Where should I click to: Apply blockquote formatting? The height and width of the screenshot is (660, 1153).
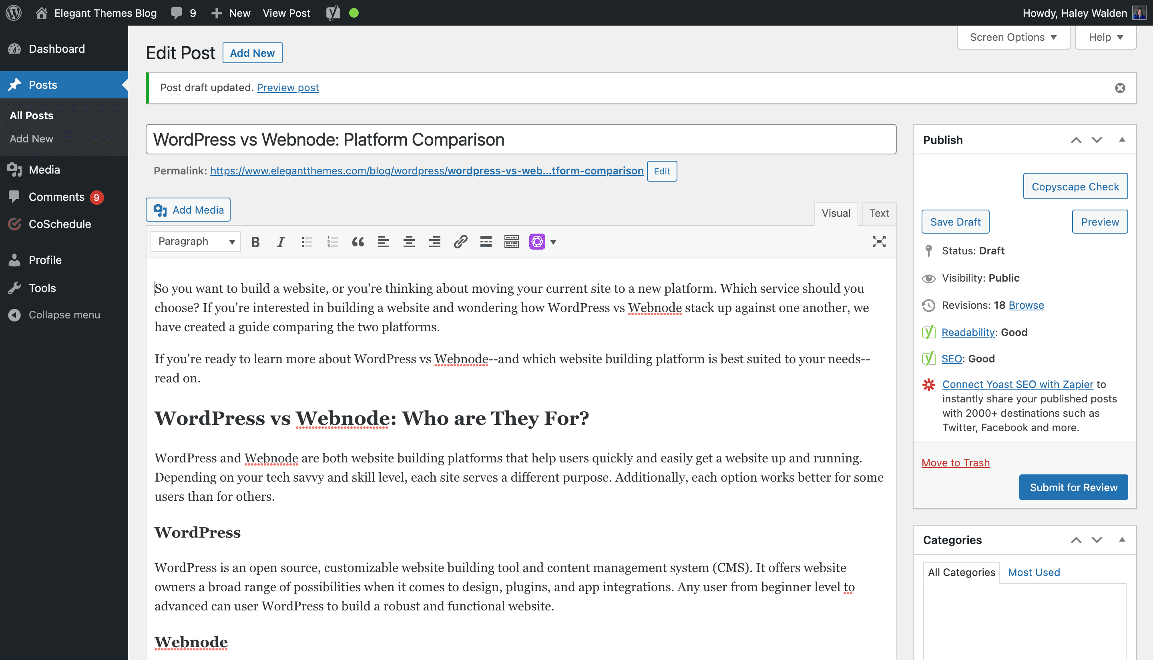coord(358,242)
